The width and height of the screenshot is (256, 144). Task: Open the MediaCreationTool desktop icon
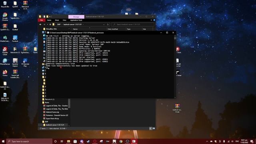point(5,39)
